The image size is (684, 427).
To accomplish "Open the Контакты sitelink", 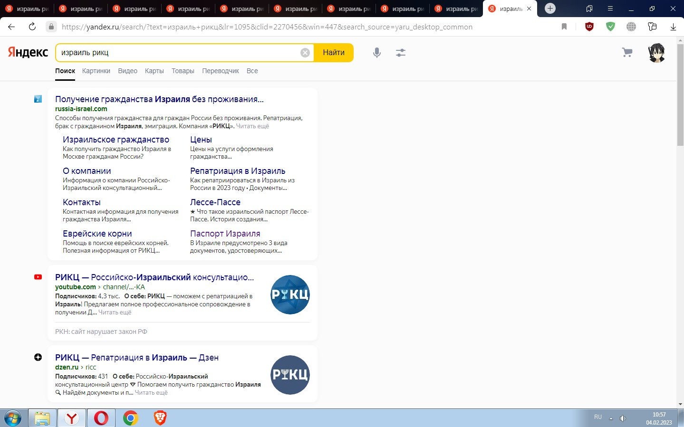I will tap(82, 202).
